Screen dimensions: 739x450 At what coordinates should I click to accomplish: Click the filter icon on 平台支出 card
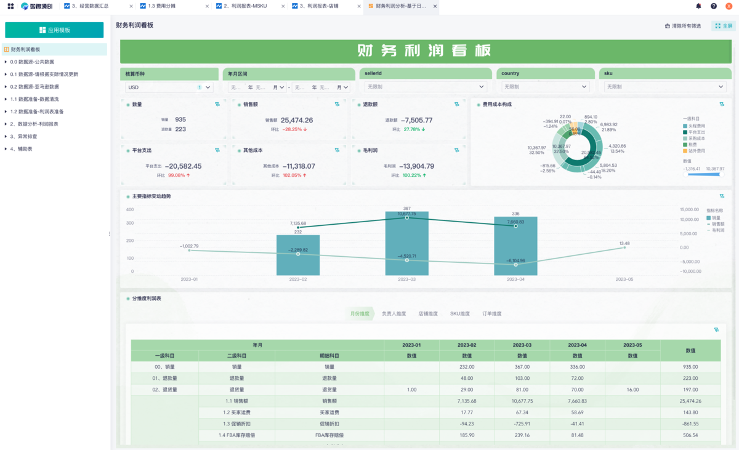(x=217, y=149)
